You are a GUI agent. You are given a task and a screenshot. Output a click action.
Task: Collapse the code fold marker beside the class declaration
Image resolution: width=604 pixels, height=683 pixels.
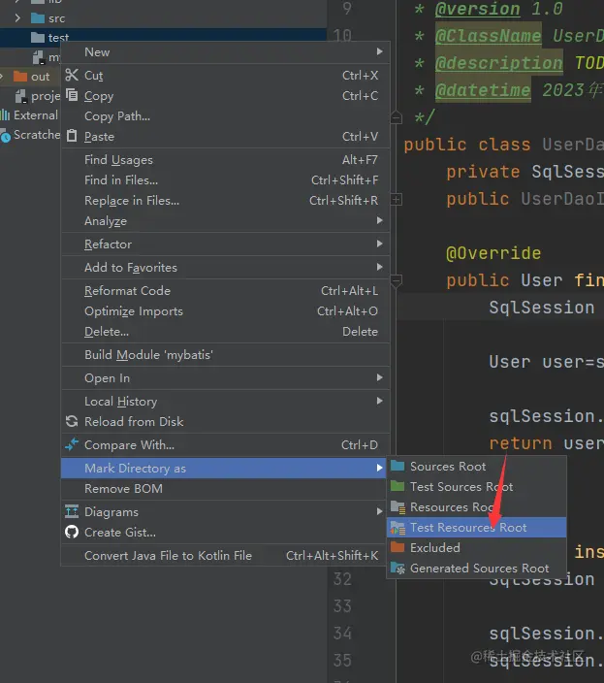(x=396, y=117)
